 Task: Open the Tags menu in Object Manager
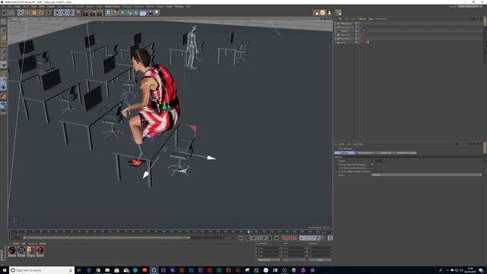(371, 19)
